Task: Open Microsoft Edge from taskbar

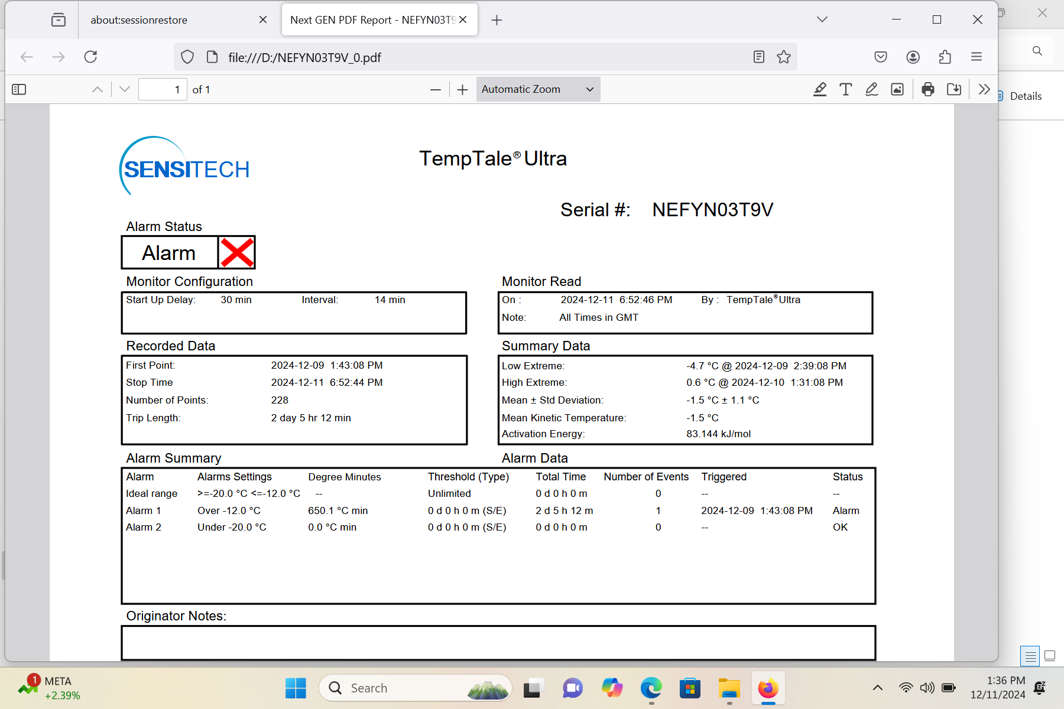Action: point(651,688)
